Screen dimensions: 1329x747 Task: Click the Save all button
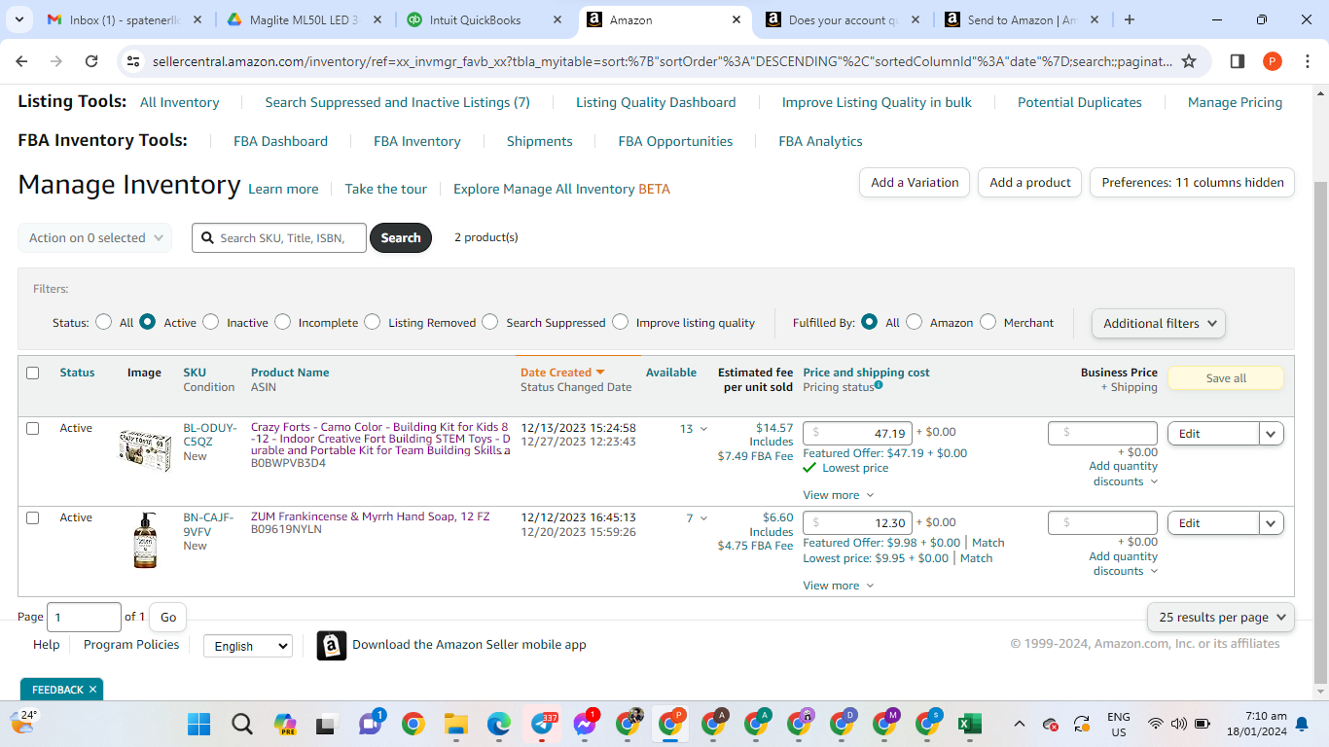point(1225,378)
